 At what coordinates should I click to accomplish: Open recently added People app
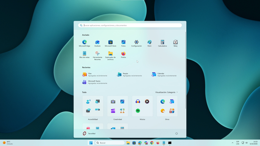click(x=129, y=75)
